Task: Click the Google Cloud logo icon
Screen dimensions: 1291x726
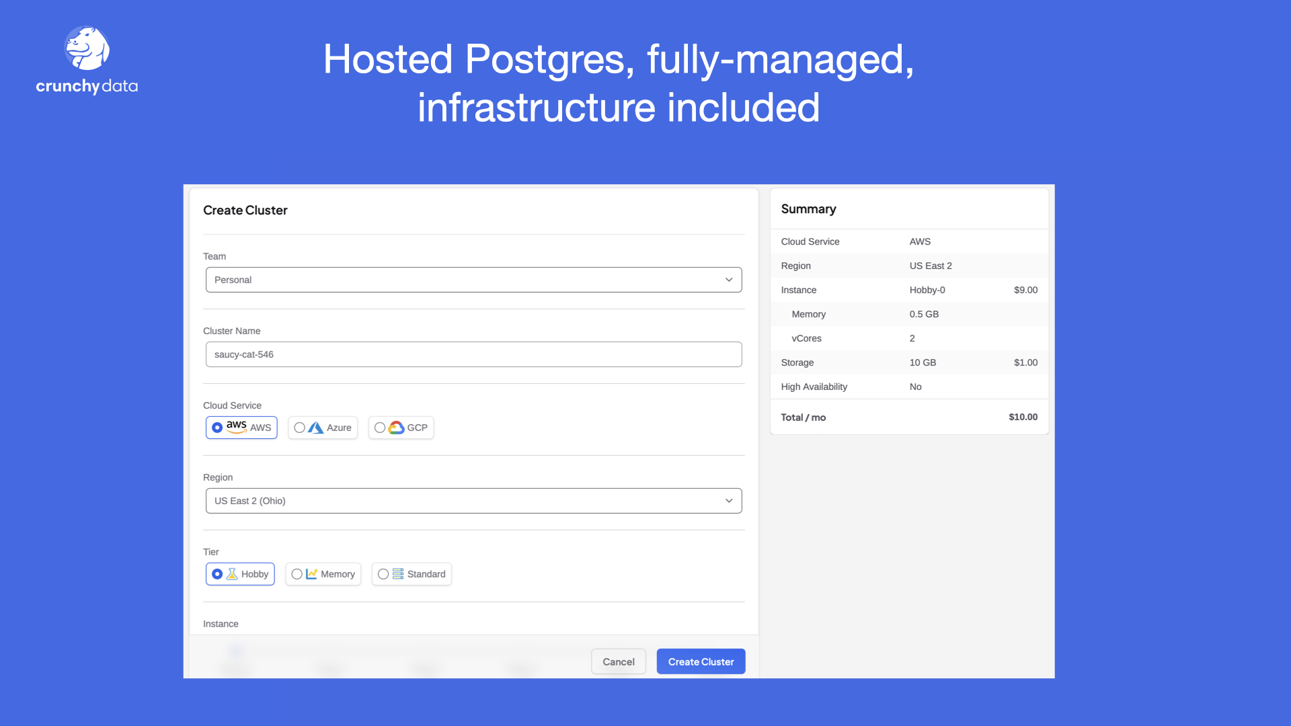Action: tap(396, 428)
